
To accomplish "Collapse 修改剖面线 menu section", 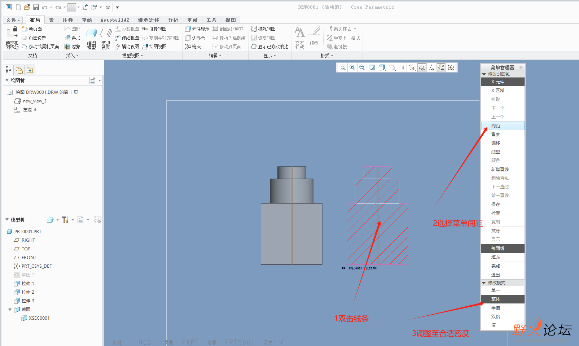I will (484, 74).
